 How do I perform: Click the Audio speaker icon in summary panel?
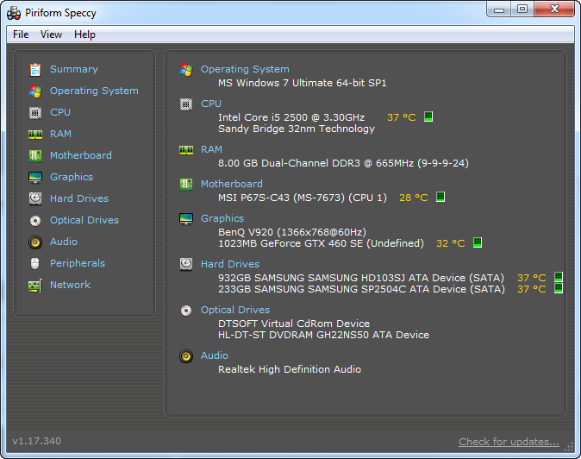click(186, 356)
